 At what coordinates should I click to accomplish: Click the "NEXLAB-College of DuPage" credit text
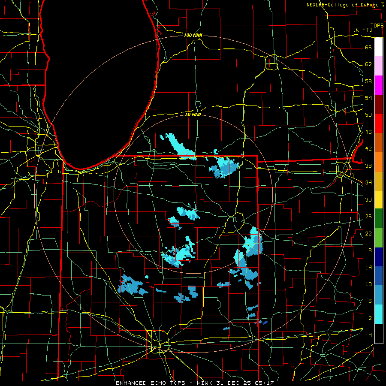pyautogui.click(x=342, y=5)
